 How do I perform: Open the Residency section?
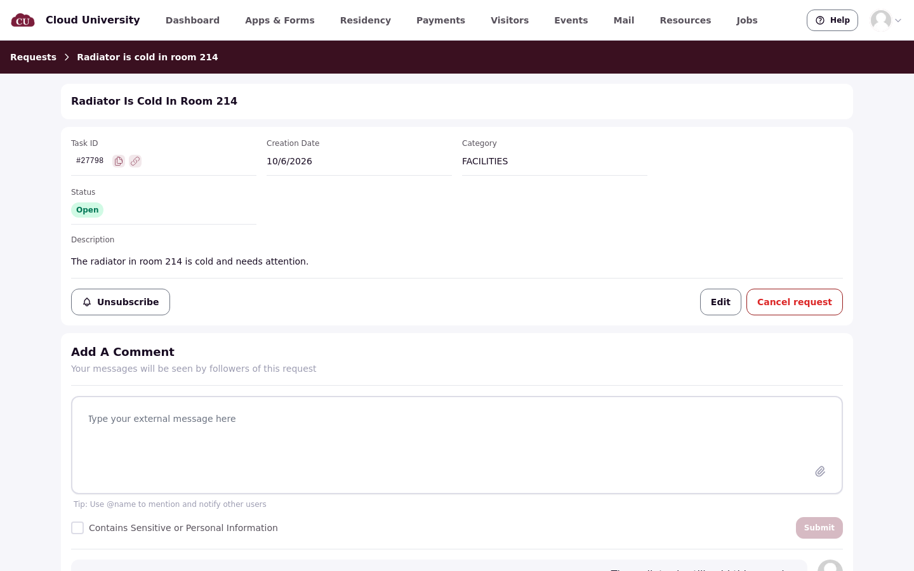366,20
